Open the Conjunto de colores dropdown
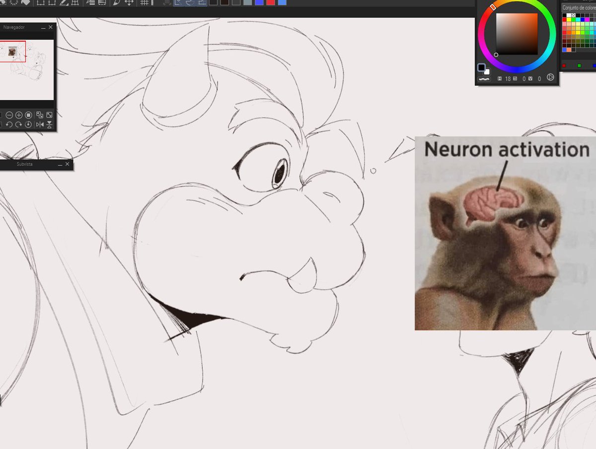The height and width of the screenshot is (449, 596). [x=579, y=8]
